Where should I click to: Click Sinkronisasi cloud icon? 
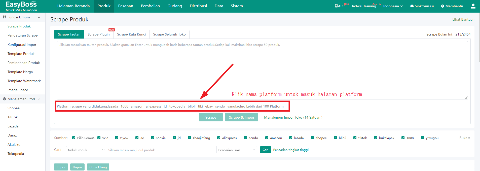pyautogui.click(x=412, y=6)
